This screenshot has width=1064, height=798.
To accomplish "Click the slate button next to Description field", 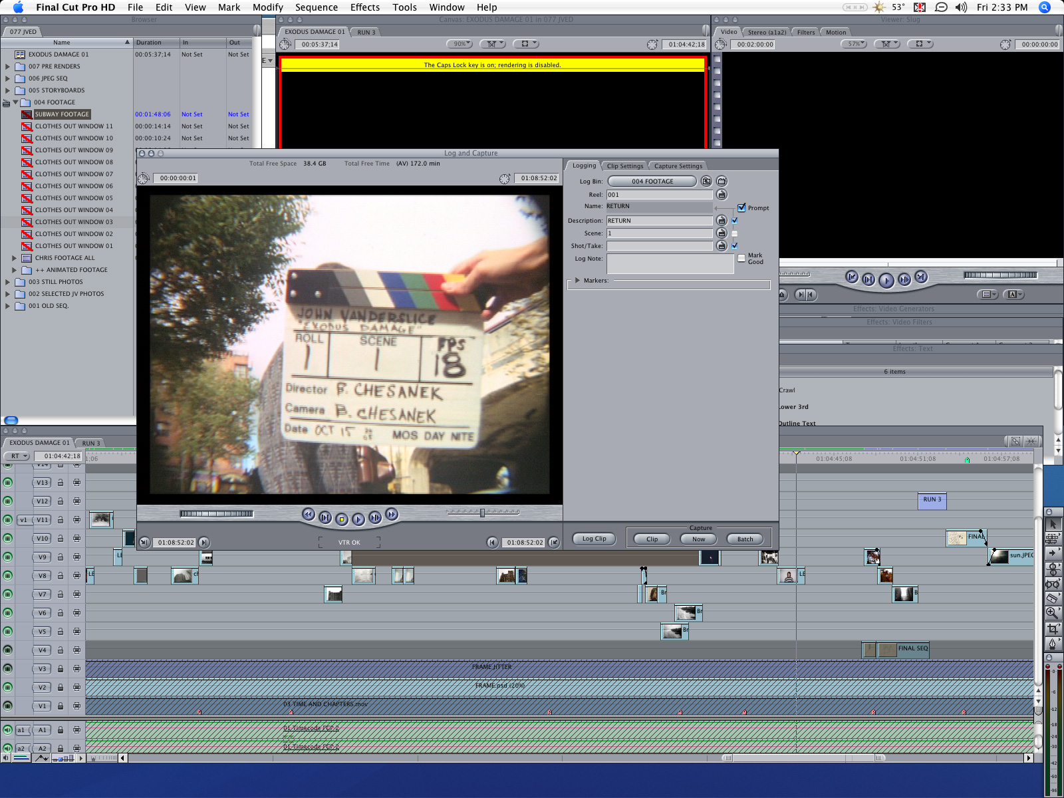I will 722,220.
